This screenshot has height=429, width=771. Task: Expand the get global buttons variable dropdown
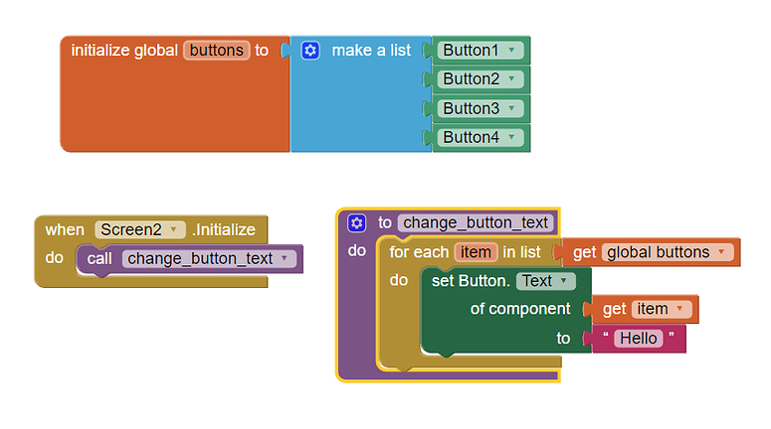722,252
